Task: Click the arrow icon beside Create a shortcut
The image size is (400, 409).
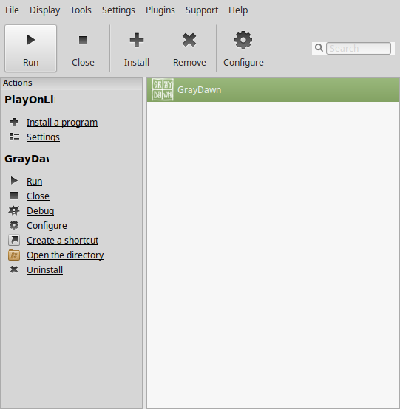Action: click(14, 240)
